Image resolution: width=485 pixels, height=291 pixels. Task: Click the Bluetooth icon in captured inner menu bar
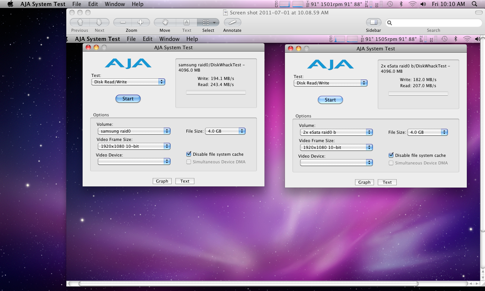click(x=456, y=39)
